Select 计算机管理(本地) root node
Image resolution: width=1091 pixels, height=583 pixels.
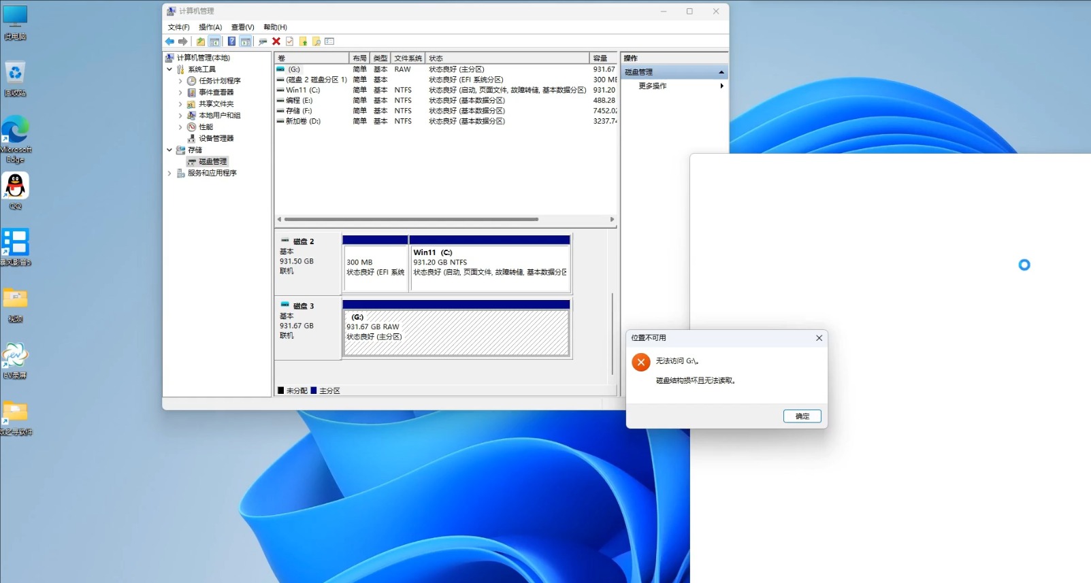[203, 58]
